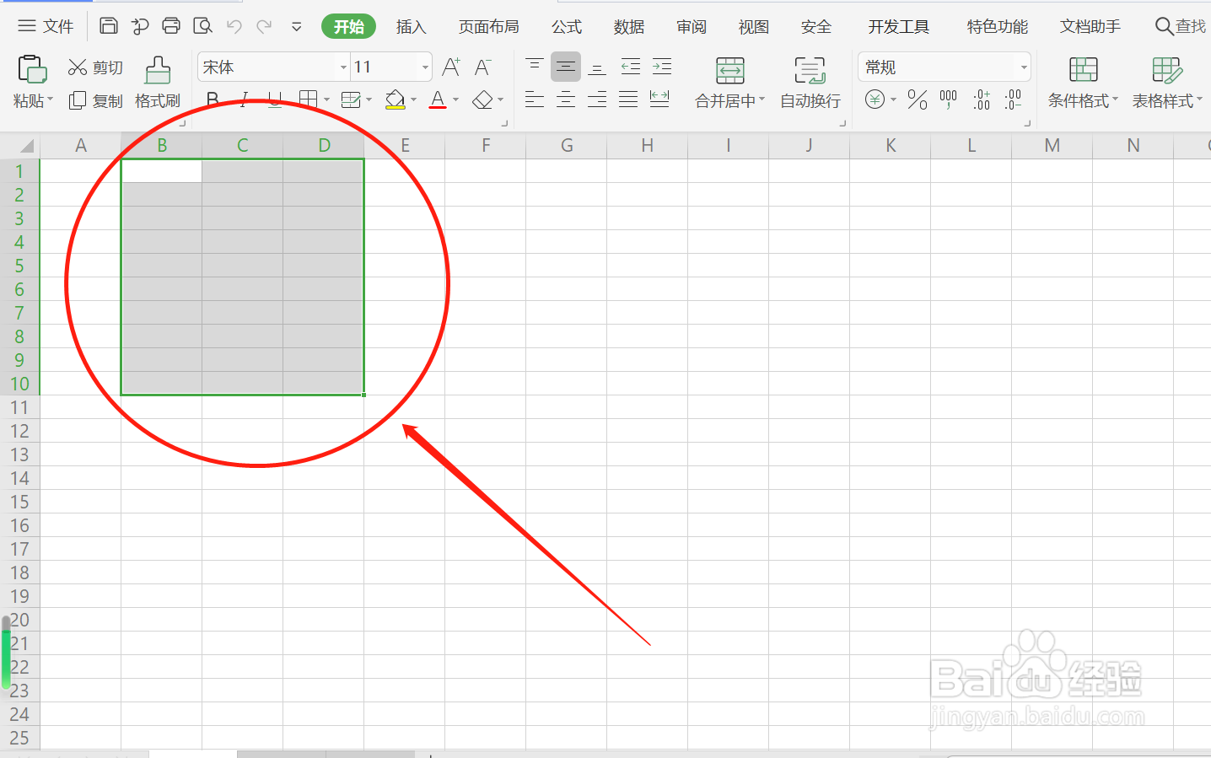Click the increase indent icon
Image resolution: width=1211 pixels, height=758 pixels.
[662, 67]
